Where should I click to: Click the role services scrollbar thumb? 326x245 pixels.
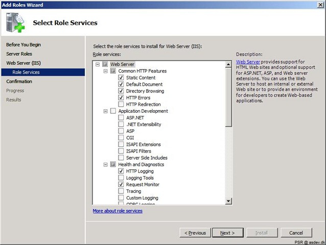tap(228, 97)
